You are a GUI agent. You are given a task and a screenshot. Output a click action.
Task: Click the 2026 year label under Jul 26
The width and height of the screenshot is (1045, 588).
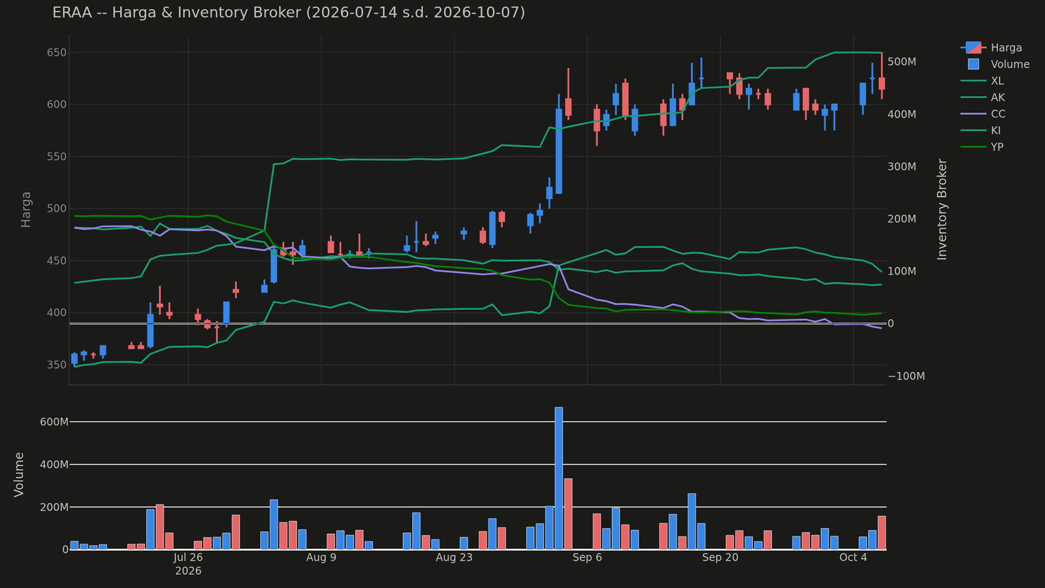pos(188,571)
